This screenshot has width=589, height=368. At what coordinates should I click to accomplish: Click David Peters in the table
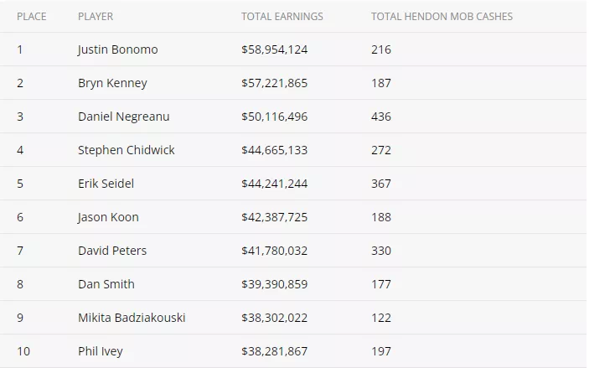pos(112,251)
